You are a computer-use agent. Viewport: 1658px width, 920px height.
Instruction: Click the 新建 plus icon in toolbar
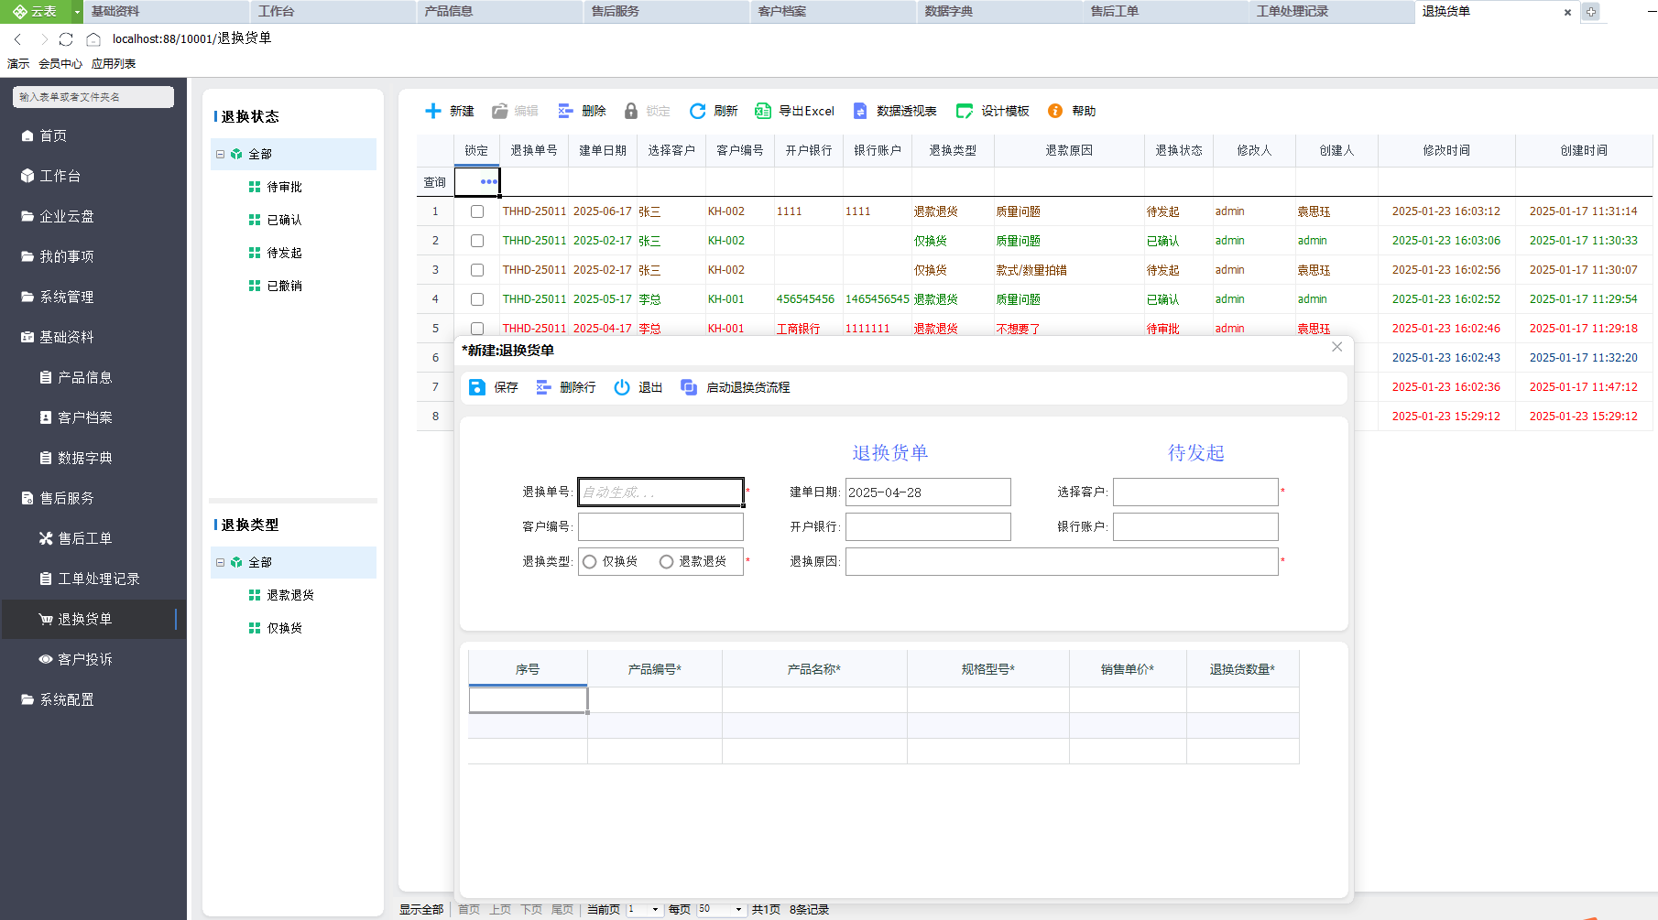coord(433,111)
